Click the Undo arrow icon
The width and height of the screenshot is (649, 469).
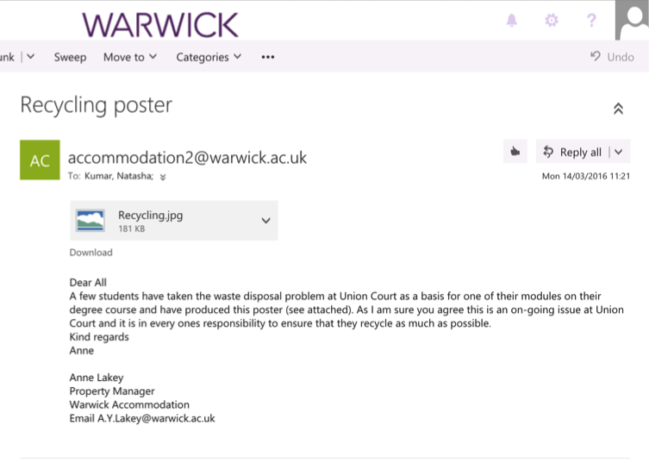point(596,57)
